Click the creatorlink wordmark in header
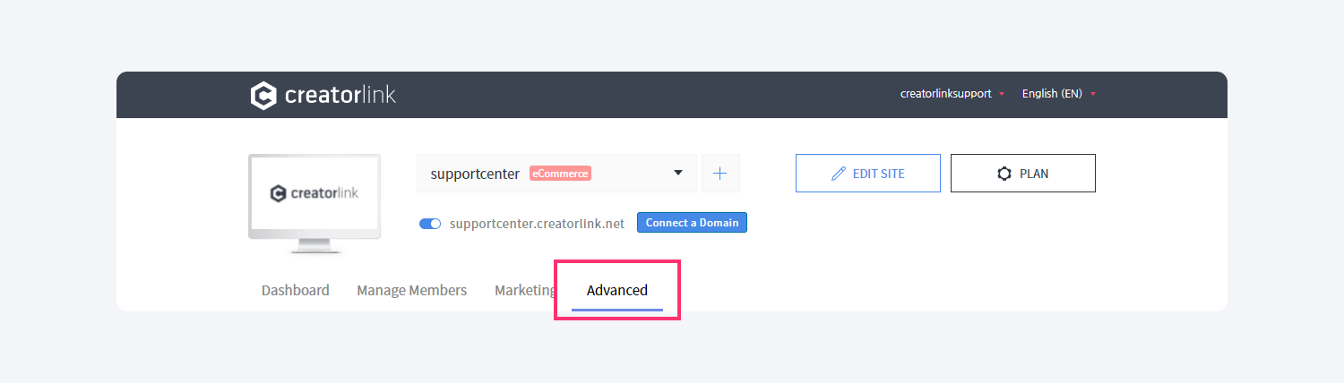This screenshot has height=383, width=1344. click(340, 95)
